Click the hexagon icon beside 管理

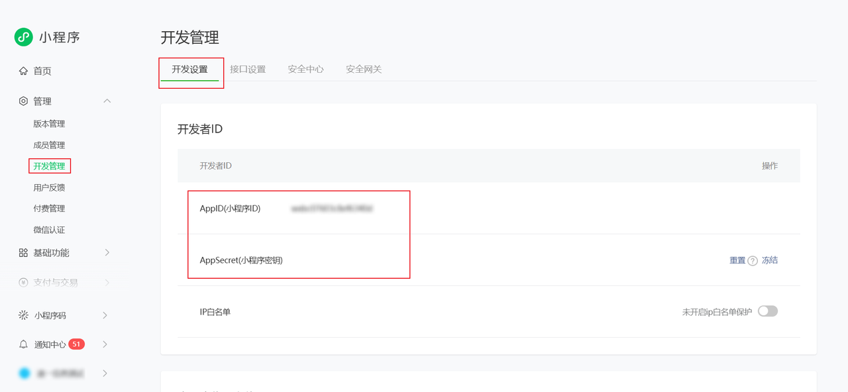click(23, 101)
